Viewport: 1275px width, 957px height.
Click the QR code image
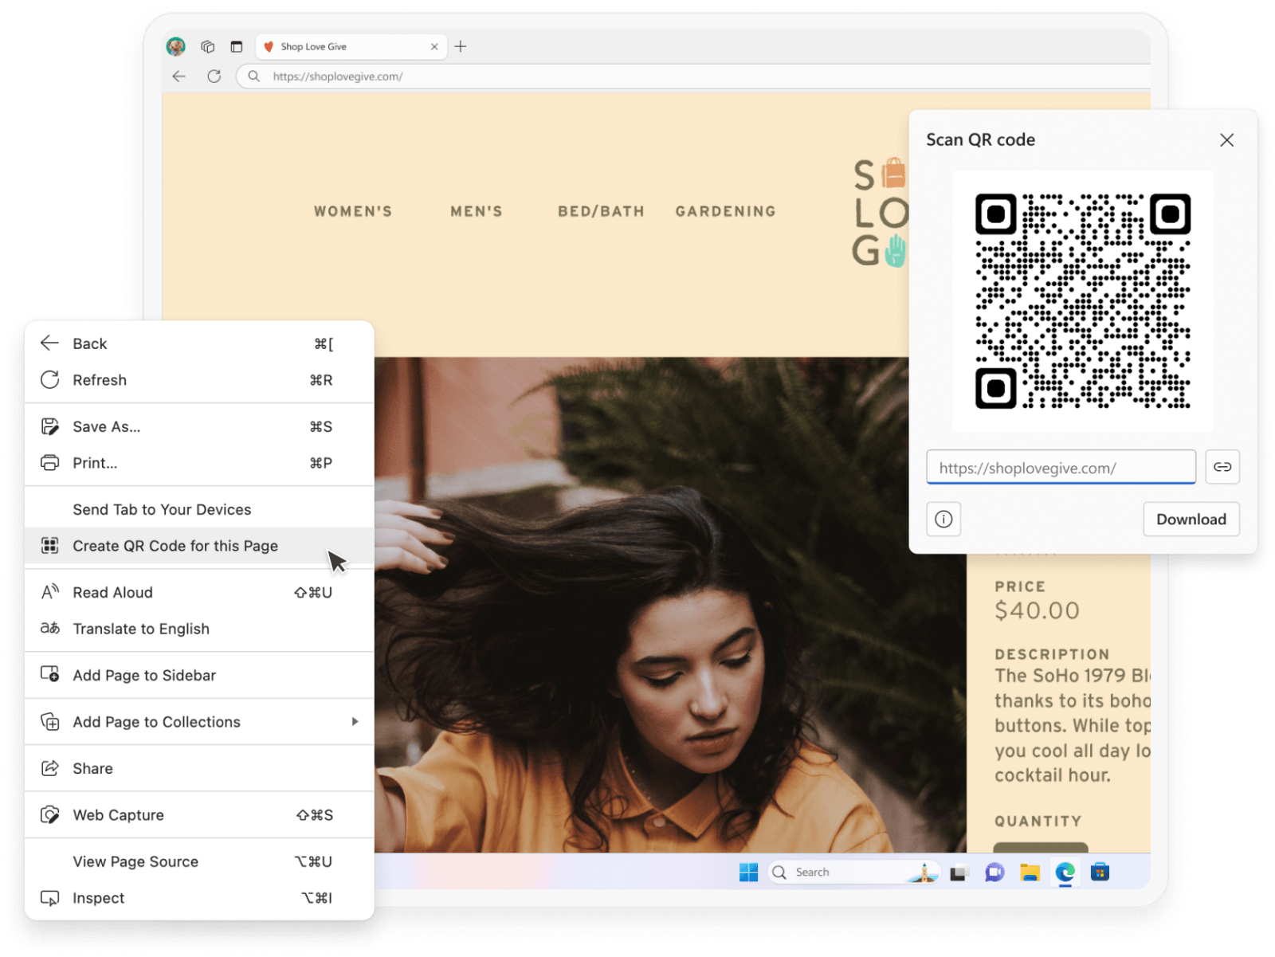1083,301
